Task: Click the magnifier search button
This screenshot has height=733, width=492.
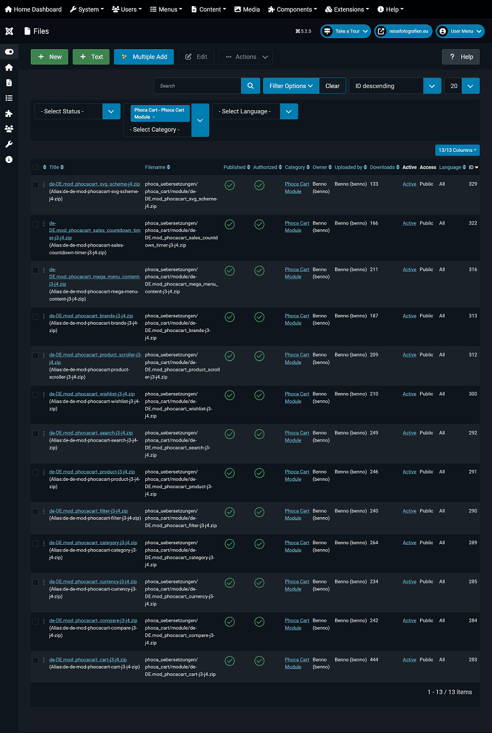Action: 250,86
